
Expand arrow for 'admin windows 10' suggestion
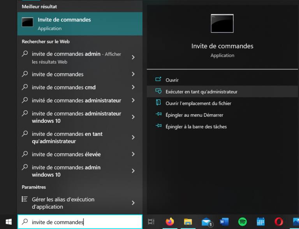pos(133,171)
